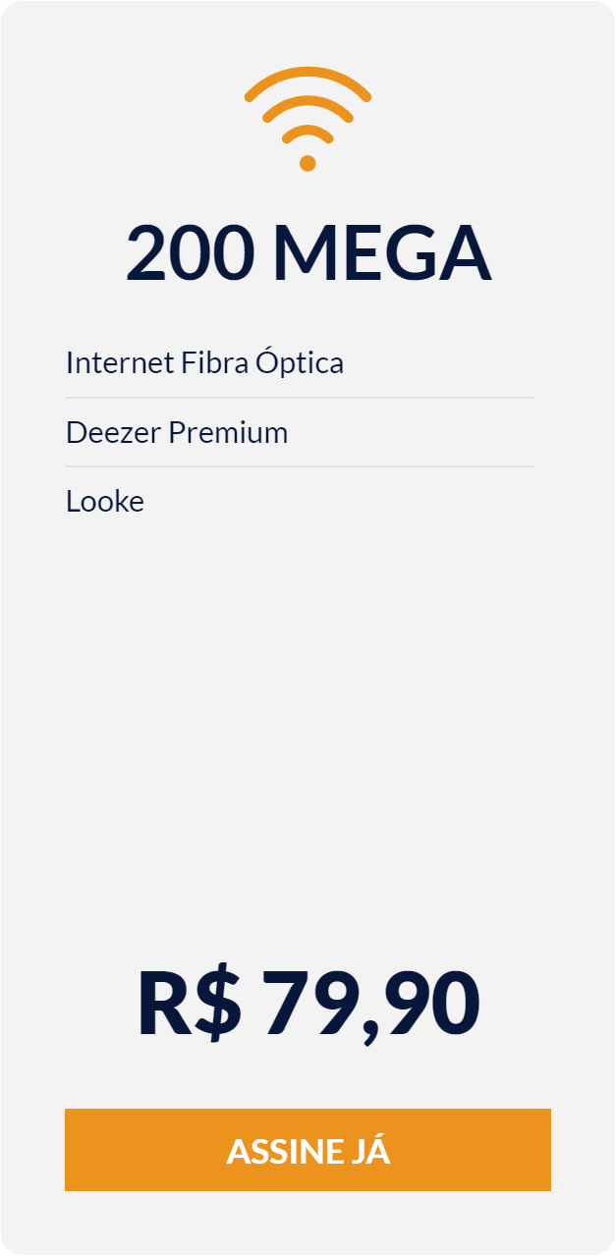Click the R$ currency symbol
The width and height of the screenshot is (616, 1256).
pyautogui.click(x=189, y=1003)
